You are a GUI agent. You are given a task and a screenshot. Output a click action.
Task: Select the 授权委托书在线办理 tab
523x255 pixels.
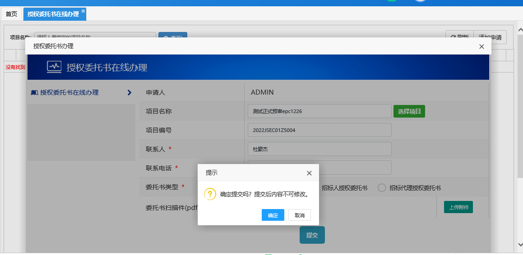(53, 14)
